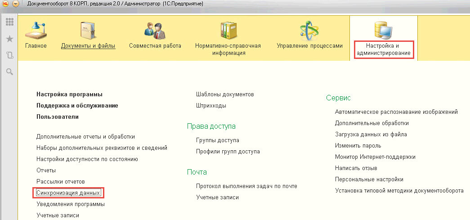Screen dimensions: 470x220
Task: Open Синхронизация данных link
Action: (x=69, y=193)
